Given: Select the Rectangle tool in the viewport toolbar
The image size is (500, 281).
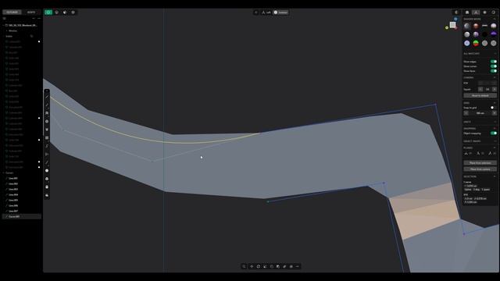Looking at the screenshot, I should (47, 138).
